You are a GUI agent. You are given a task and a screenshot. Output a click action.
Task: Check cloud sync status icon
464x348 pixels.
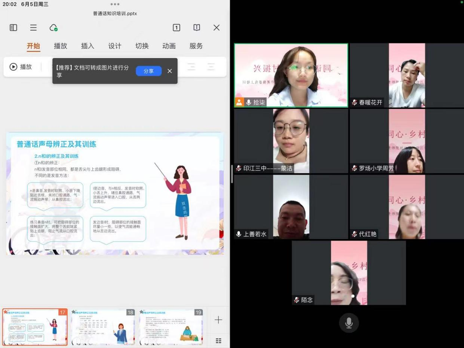[53, 28]
